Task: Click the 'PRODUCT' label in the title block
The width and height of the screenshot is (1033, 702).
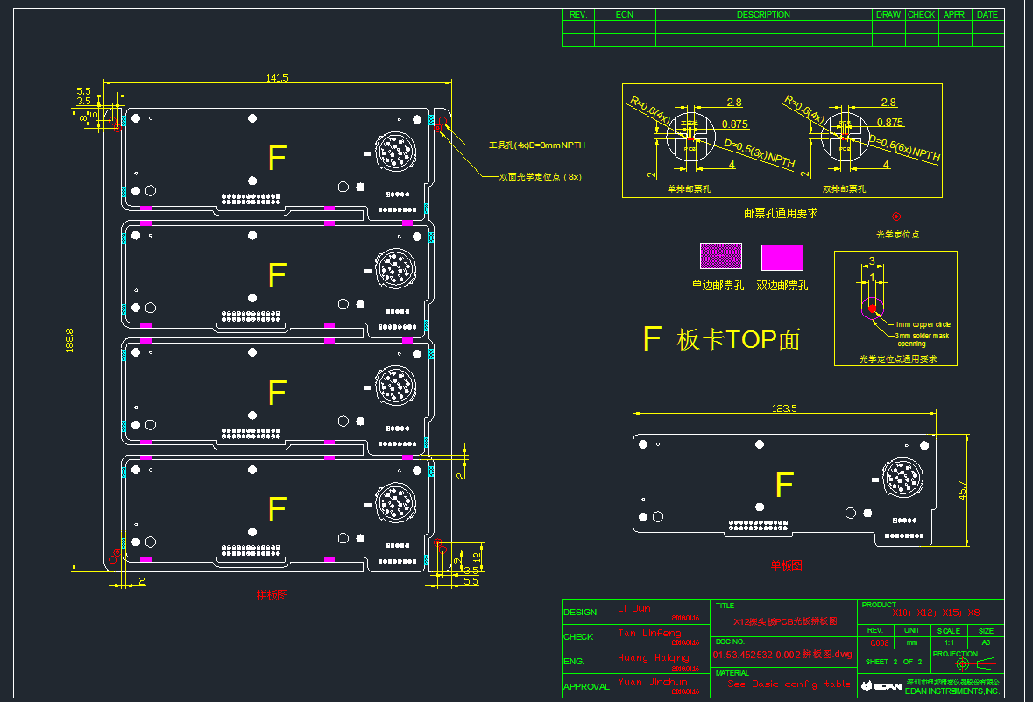Action: coord(879,605)
